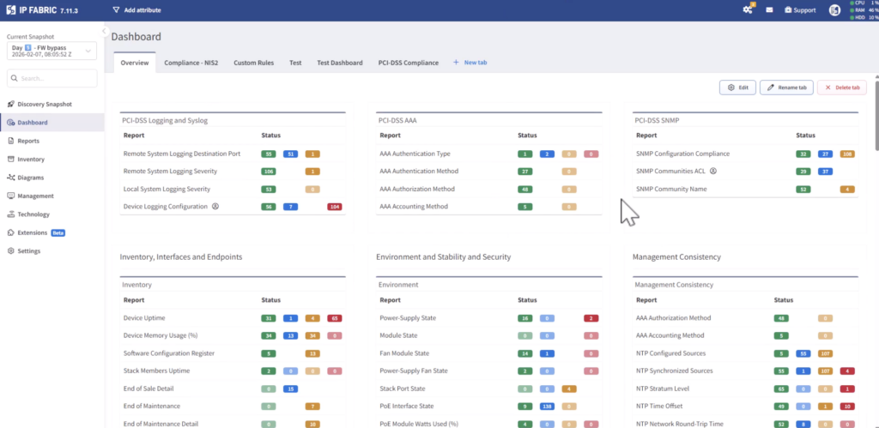
Task: Click the Management monitor icon
Action: click(10, 196)
